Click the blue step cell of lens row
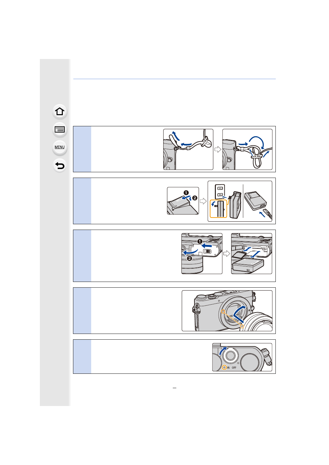This screenshot has width=329, height=465. point(82,311)
